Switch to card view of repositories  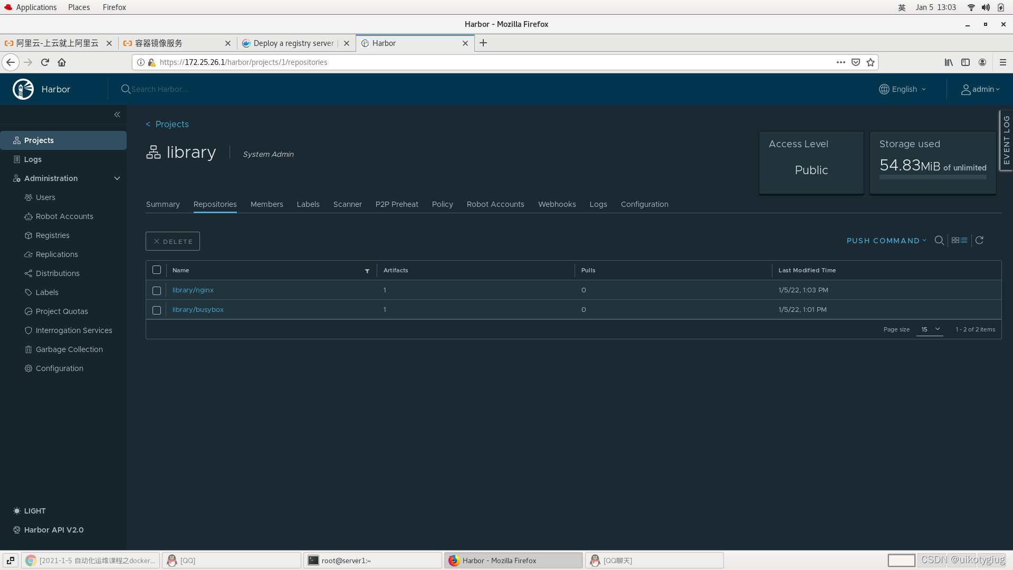(955, 240)
